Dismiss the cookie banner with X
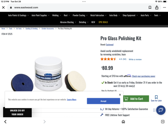Image resolution: width=168 pixels, height=126 pixels. pyautogui.click(x=120, y=95)
